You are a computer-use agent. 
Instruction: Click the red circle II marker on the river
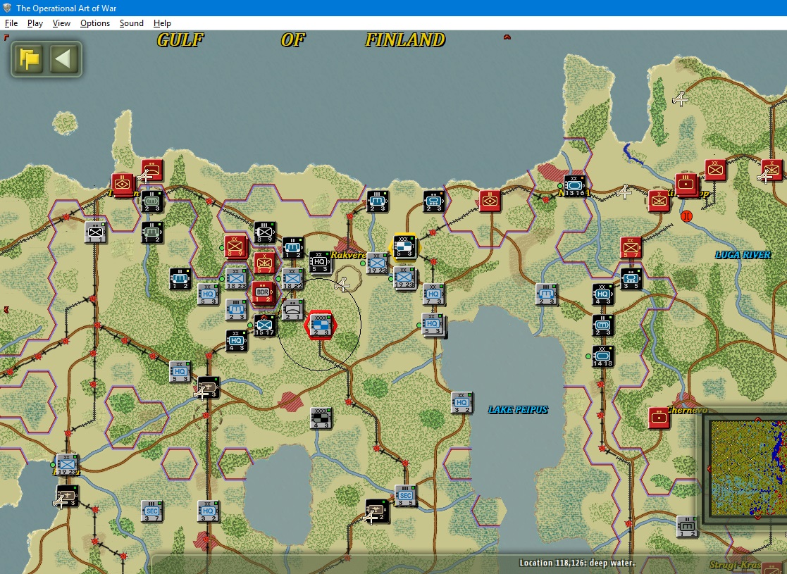pyautogui.click(x=686, y=216)
